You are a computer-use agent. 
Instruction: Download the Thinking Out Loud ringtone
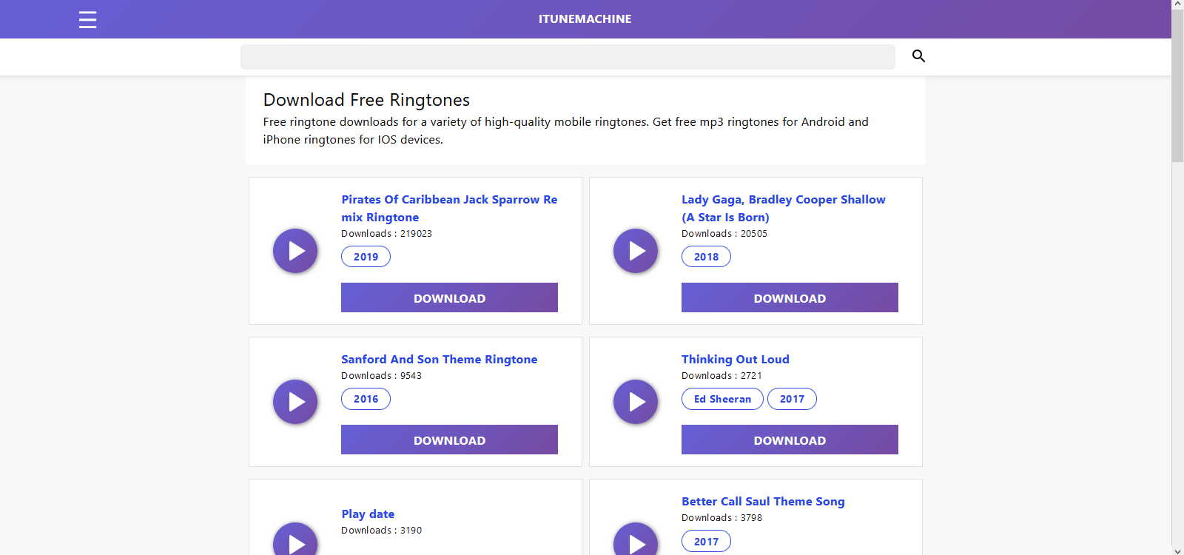click(x=790, y=440)
